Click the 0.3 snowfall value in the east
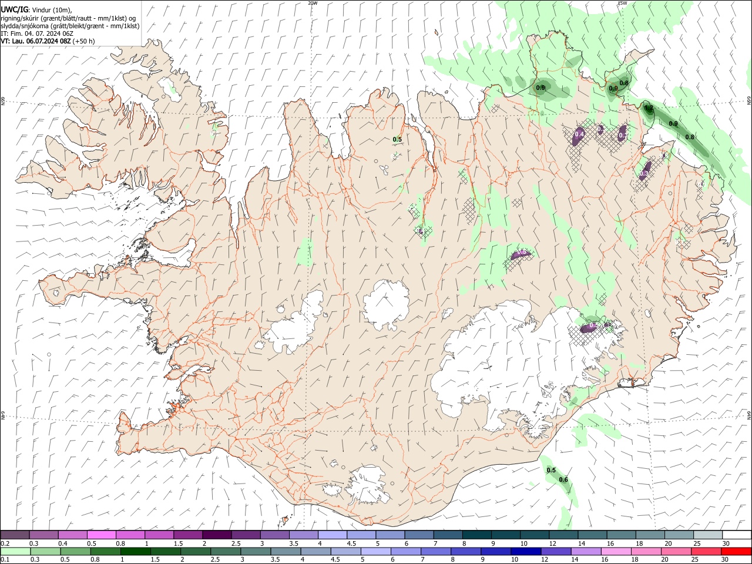 point(644,174)
